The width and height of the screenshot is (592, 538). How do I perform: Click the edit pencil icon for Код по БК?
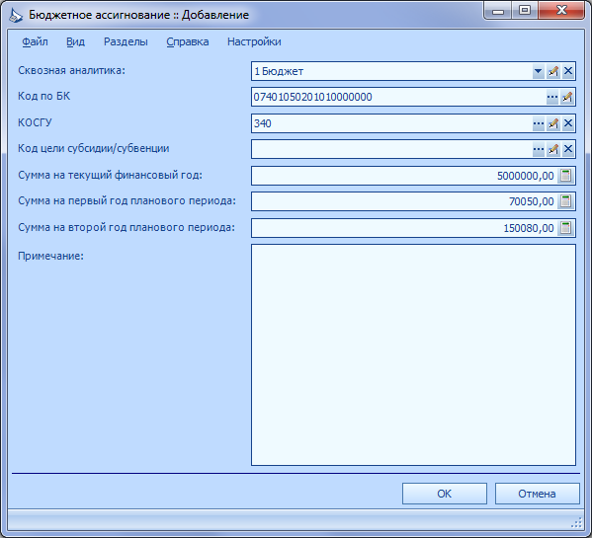(x=567, y=98)
